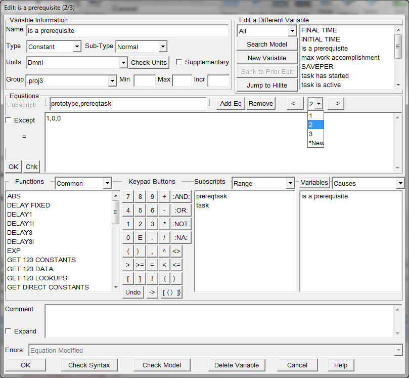Toggle the Except checkbox
The width and height of the screenshot is (409, 378).
(9, 120)
